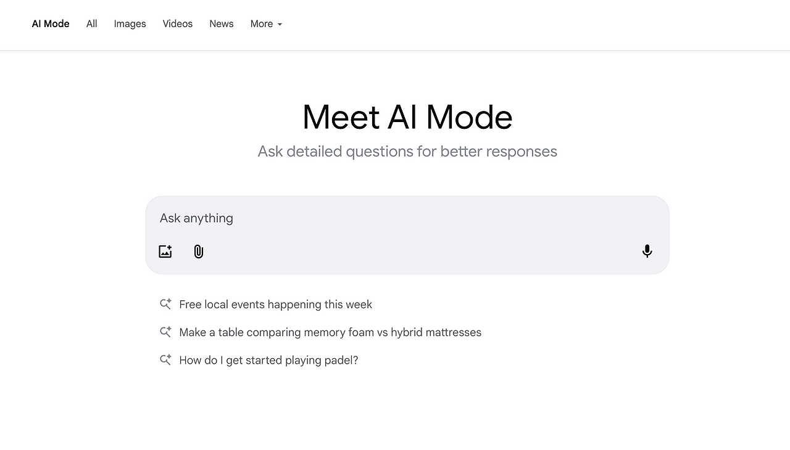The height and width of the screenshot is (450, 790).
Task: Select 'Free local events happening this week'
Action: [275, 305]
